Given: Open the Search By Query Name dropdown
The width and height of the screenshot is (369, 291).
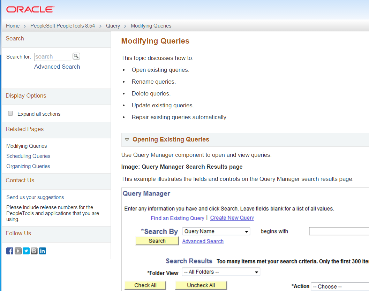Looking at the screenshot, I should coord(216,231).
